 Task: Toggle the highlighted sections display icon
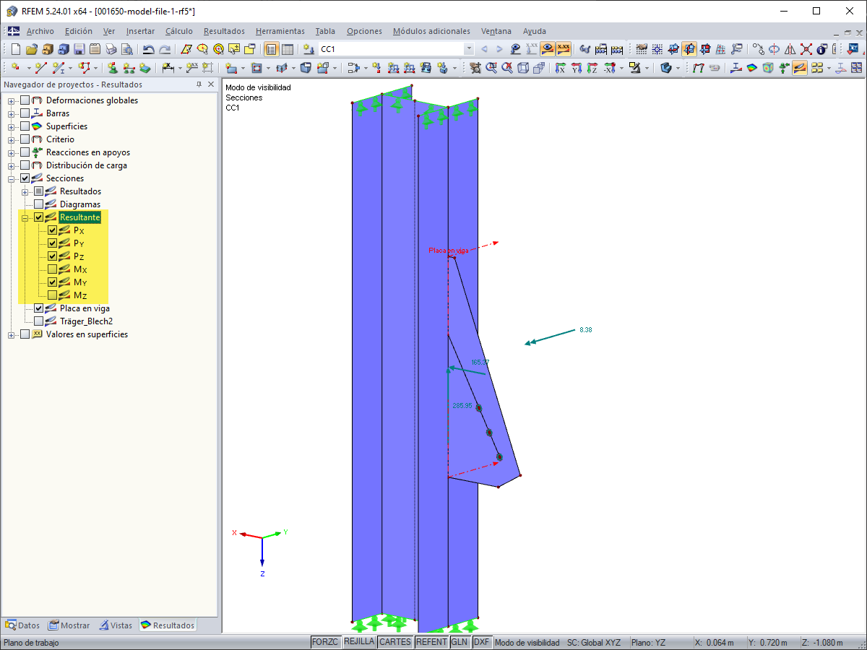[800, 68]
